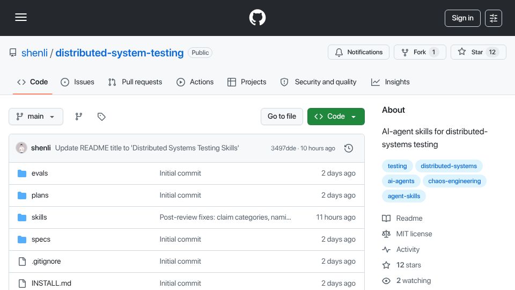Click the license scale icon
Image resolution: width=515 pixels, height=290 pixels.
pyautogui.click(x=386, y=234)
